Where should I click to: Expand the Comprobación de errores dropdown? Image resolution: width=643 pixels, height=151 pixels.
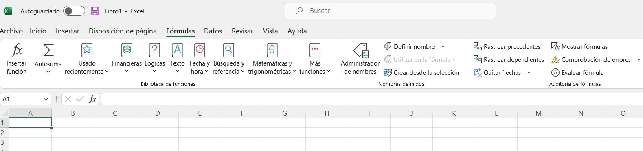[x=639, y=60]
